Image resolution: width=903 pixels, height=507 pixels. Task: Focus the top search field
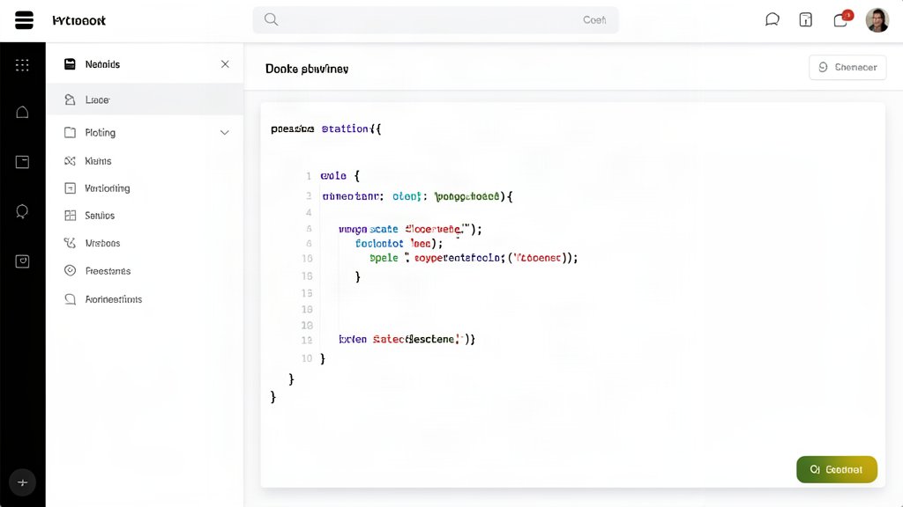pos(436,20)
